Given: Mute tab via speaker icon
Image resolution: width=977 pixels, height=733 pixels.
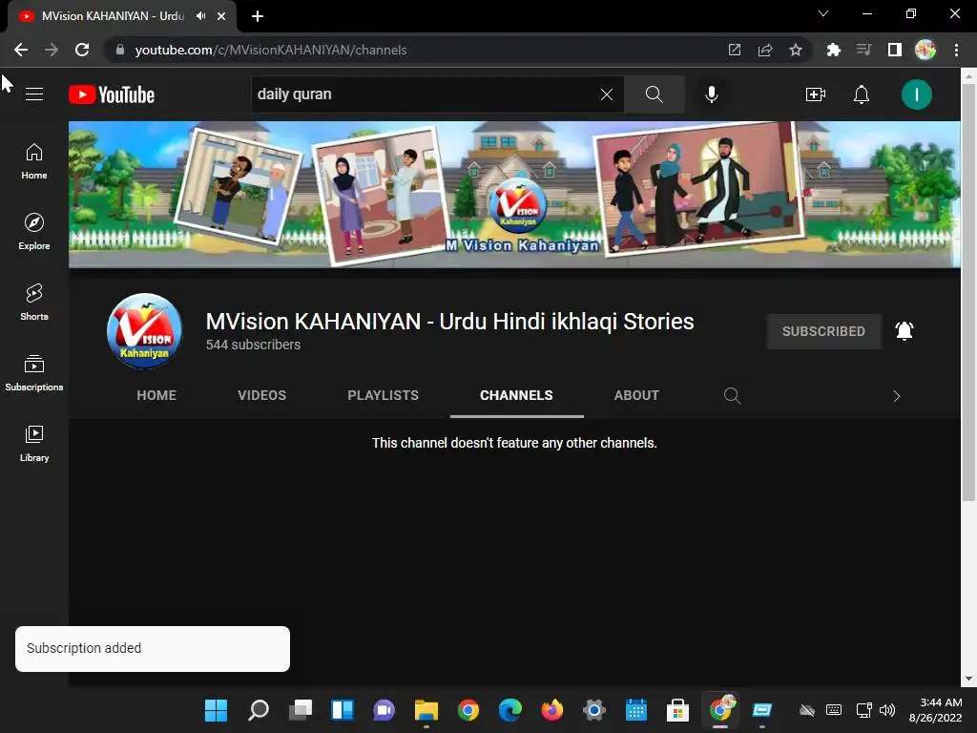Looking at the screenshot, I should 200,16.
